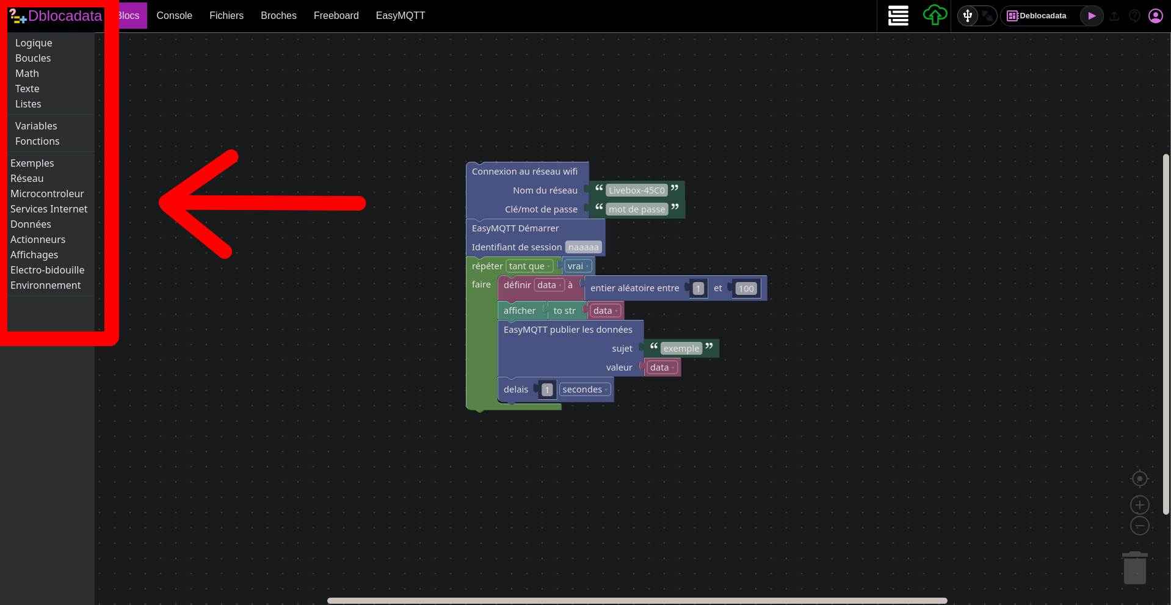Zoom in with the plus icon

[x=1139, y=505]
